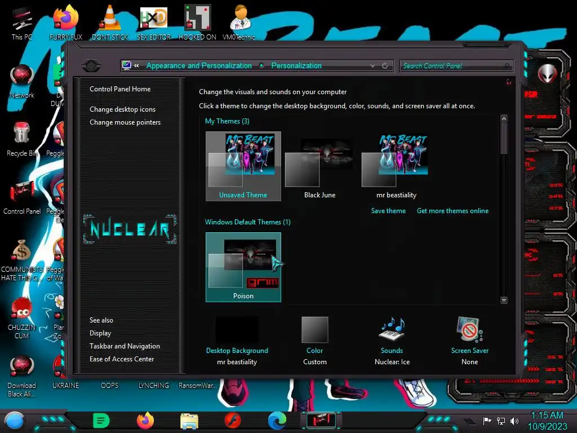The height and width of the screenshot is (433, 577).
Task: Click Get more themes online link
Action: click(x=452, y=211)
